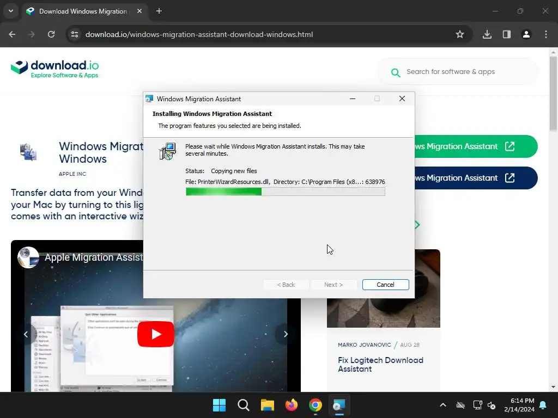Open a new Chrome tab

click(159, 11)
